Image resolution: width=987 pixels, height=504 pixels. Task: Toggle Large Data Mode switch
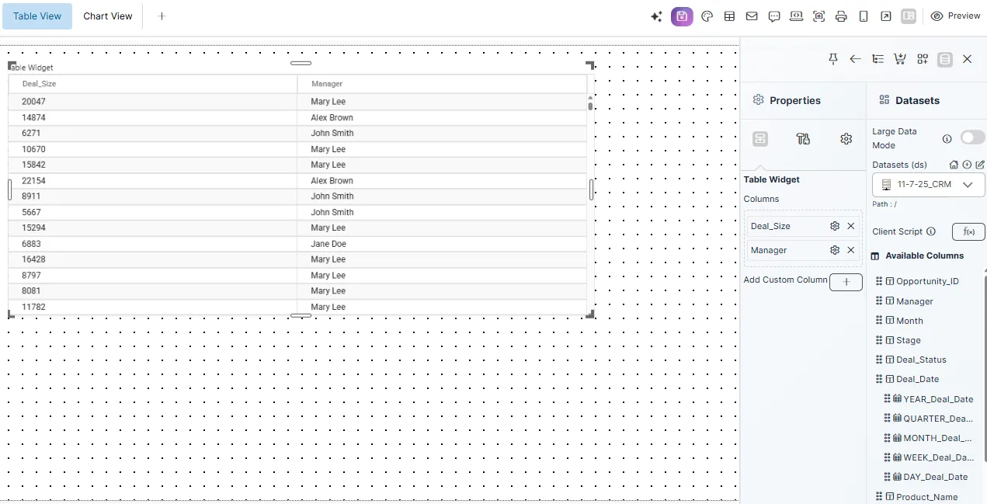[972, 137]
